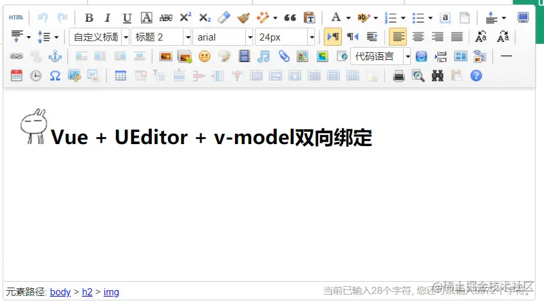The height and width of the screenshot is (303, 544).
Task: Attach a file with paperclip
Action: pos(283,56)
